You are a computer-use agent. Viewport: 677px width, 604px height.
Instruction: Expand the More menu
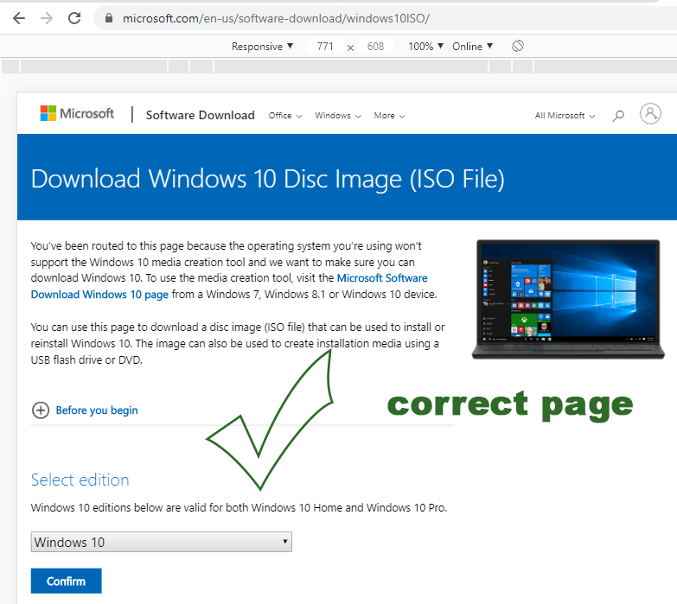click(389, 116)
